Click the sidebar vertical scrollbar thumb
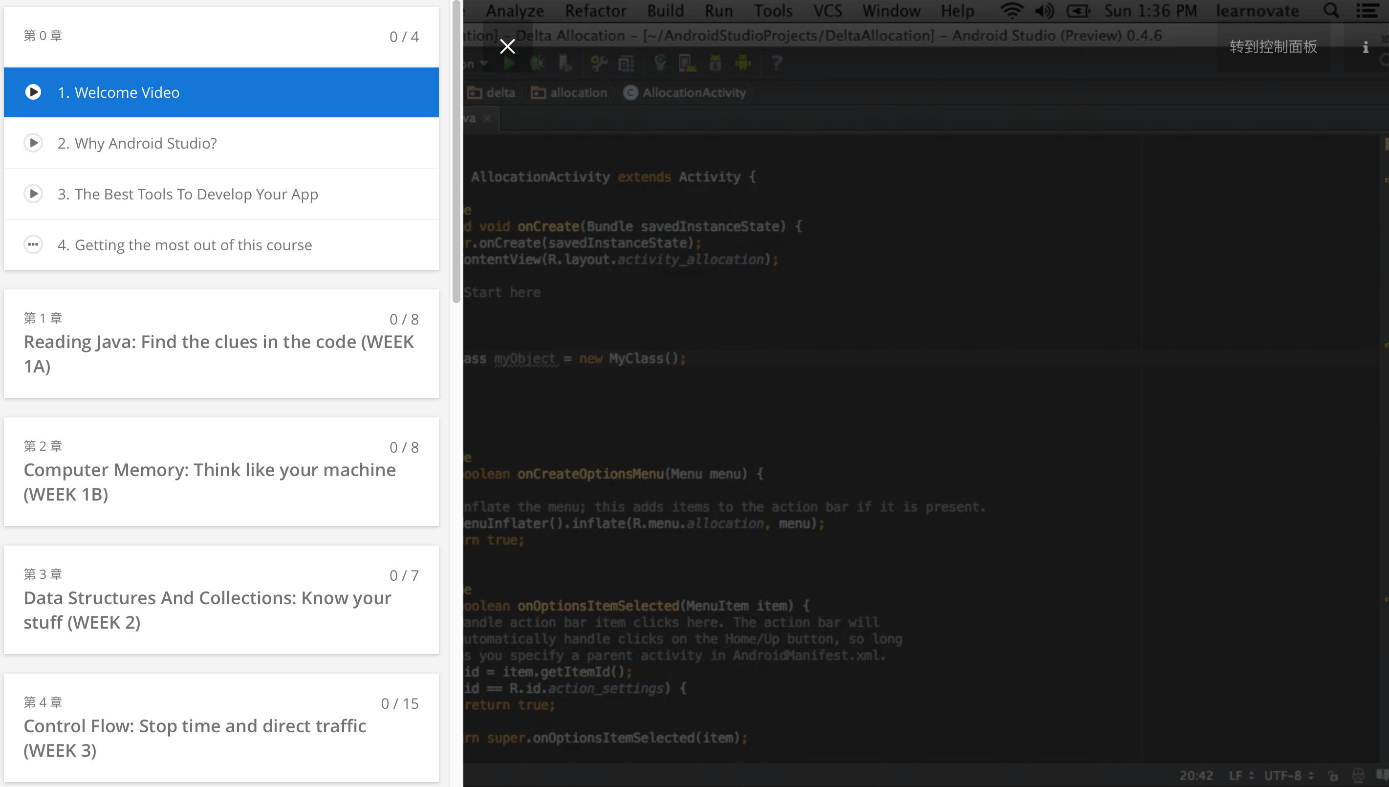 (456, 153)
